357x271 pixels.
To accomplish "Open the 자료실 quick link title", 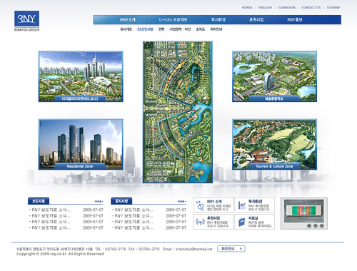I will tap(253, 218).
